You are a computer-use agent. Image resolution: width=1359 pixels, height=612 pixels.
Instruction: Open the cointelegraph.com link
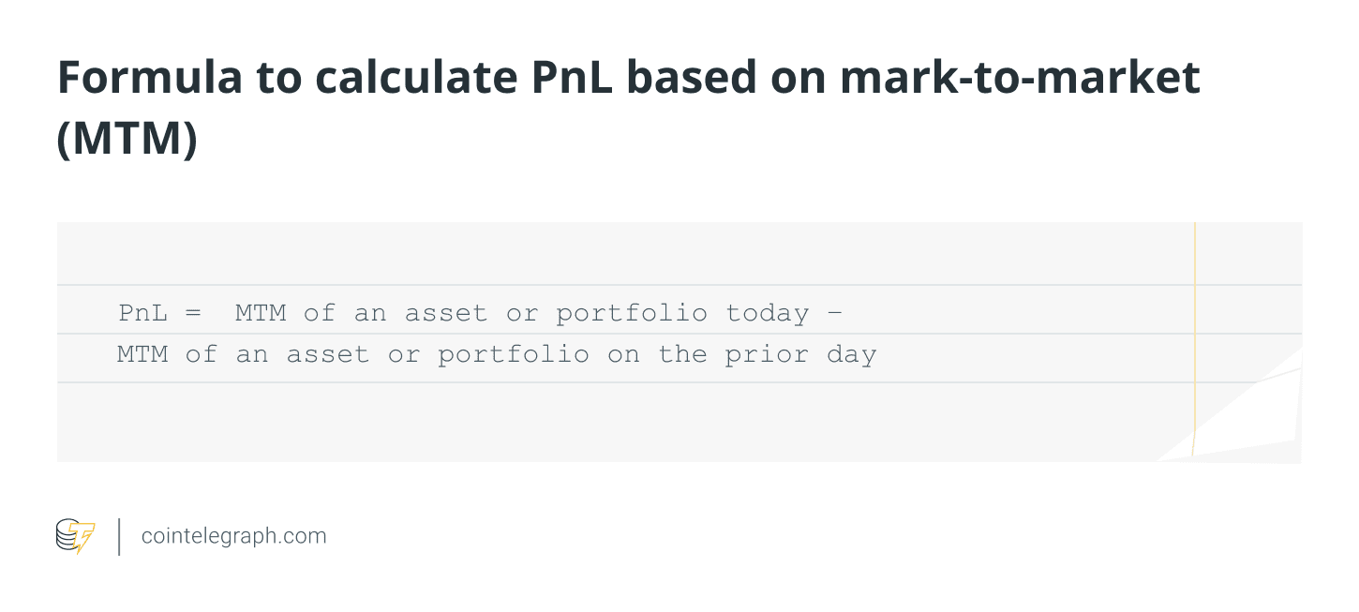233,536
